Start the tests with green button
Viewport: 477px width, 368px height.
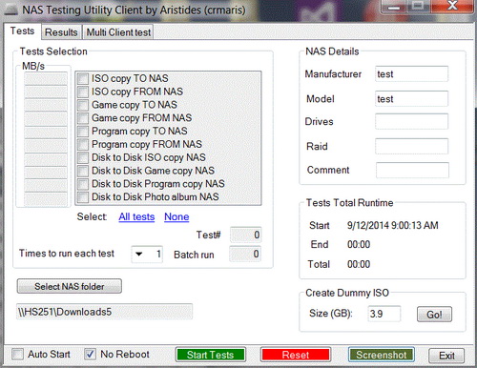pos(211,355)
